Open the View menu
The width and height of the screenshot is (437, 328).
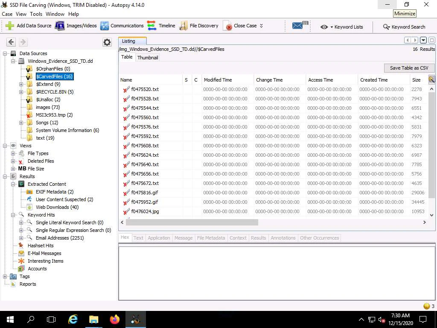21,14
